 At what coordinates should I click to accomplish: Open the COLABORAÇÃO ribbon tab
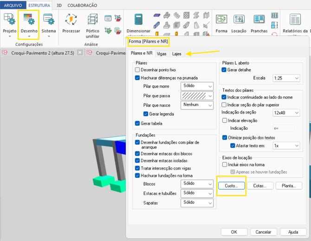82,6
